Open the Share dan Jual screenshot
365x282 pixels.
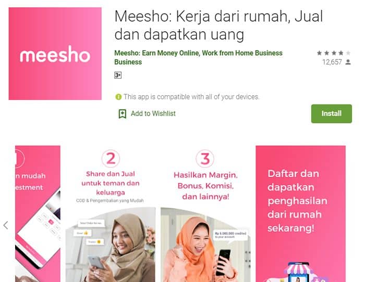[111, 214]
